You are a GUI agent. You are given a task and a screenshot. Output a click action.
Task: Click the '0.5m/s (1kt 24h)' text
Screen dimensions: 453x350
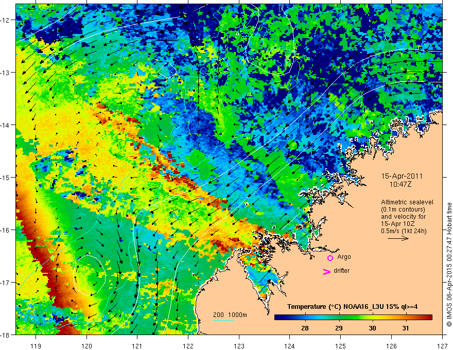pyautogui.click(x=404, y=231)
